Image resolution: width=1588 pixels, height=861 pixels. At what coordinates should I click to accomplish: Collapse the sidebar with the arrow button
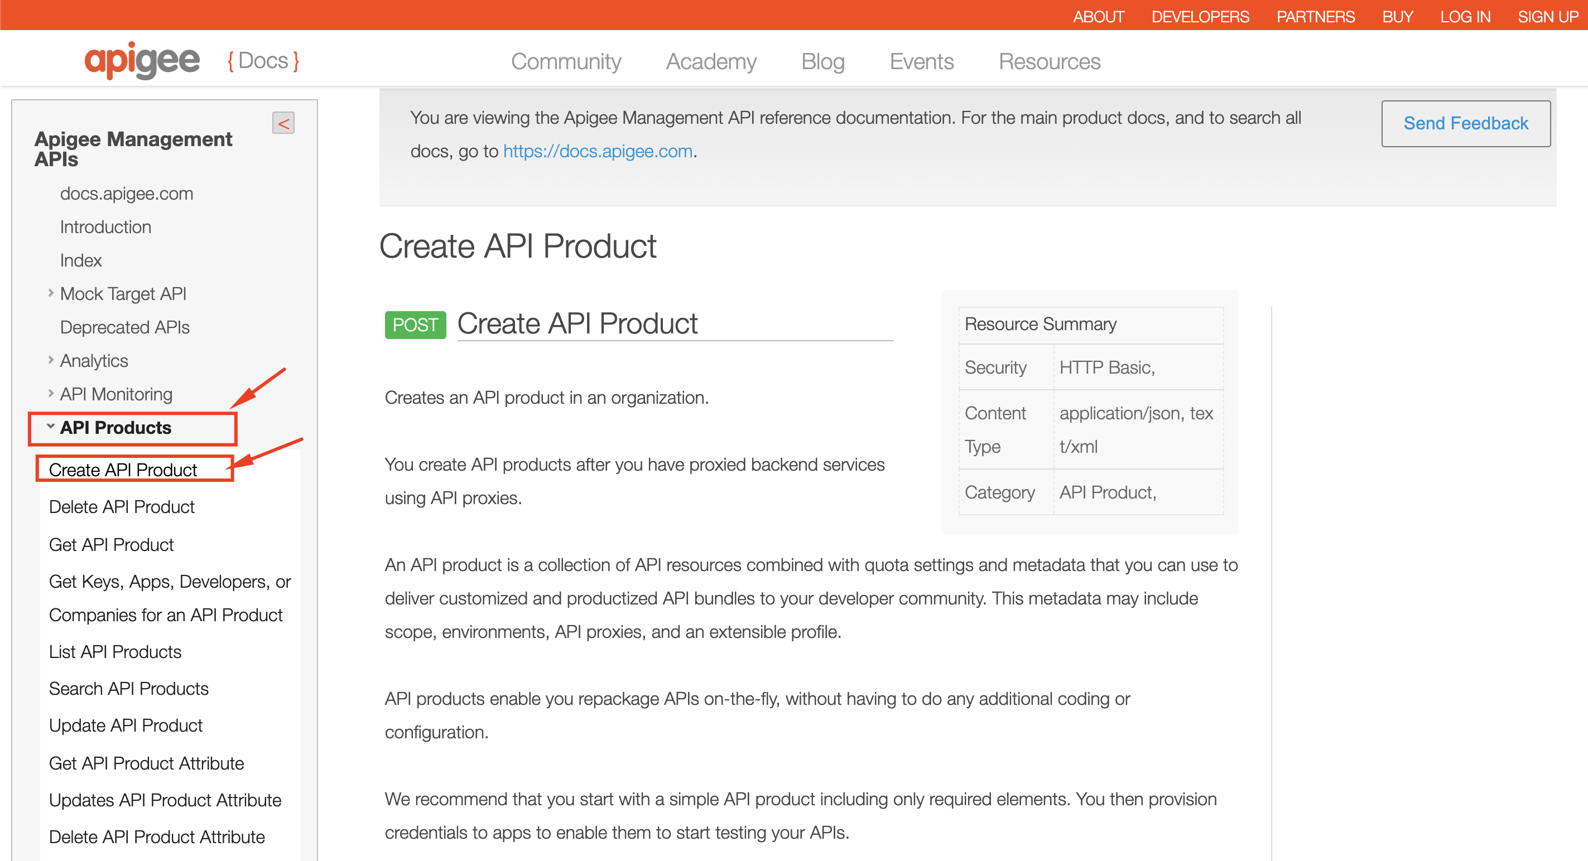[x=283, y=123]
